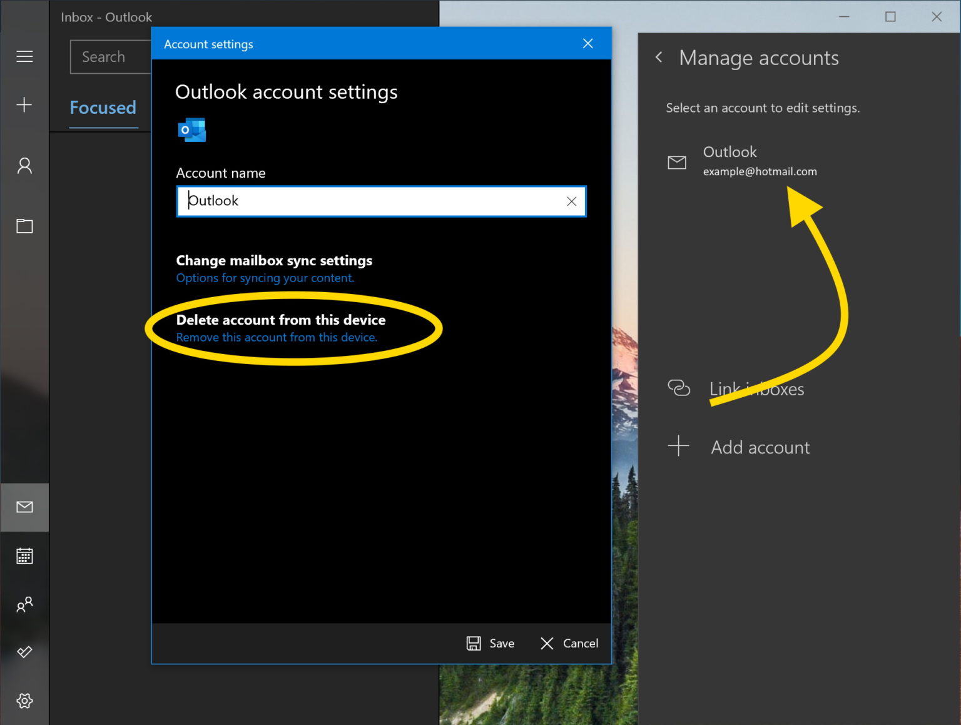Save the Outlook account settings
Screen dimensions: 961x725
click(x=491, y=643)
